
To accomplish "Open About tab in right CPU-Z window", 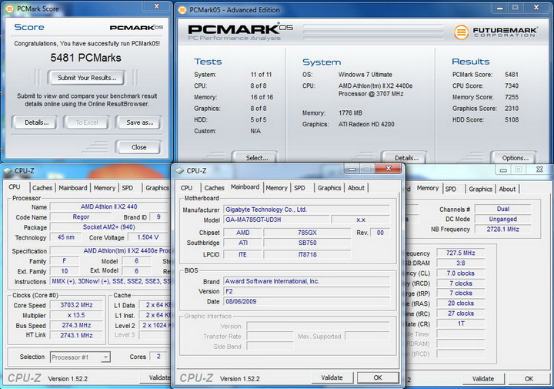I will pyautogui.click(x=507, y=189).
